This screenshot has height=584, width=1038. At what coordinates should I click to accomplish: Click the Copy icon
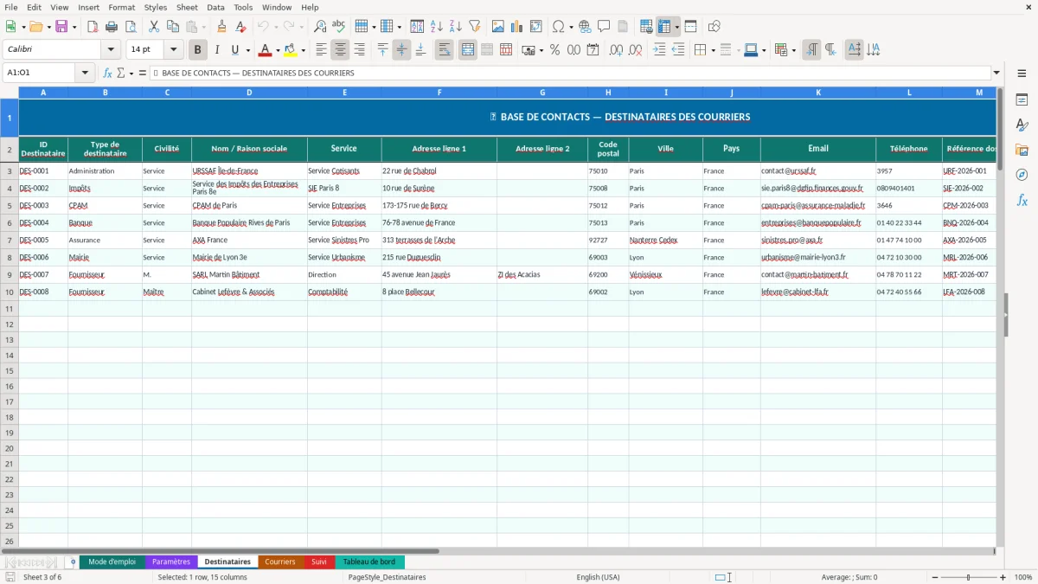click(x=173, y=27)
